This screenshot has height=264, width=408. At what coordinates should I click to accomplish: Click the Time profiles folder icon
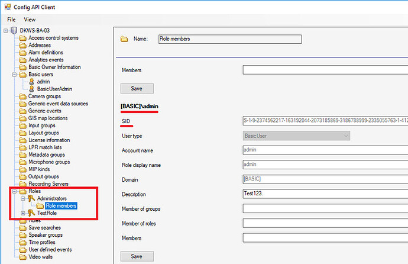[23, 243]
